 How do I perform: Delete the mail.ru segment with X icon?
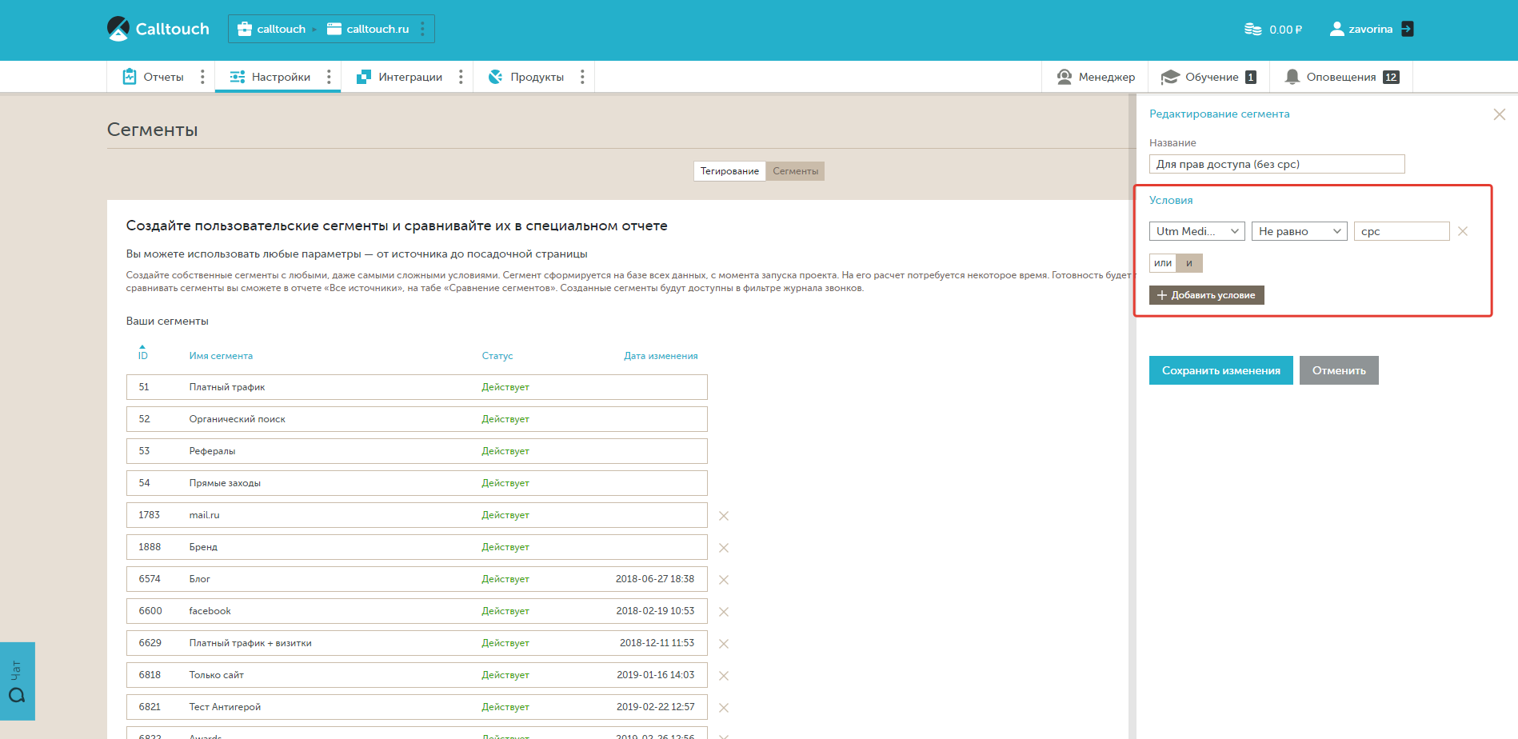point(724,516)
